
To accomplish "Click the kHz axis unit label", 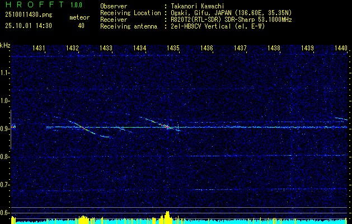I will coord(6,45).
